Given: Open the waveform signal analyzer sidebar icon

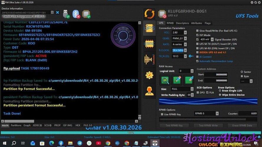Looking at the screenshot, I should [x=149, y=59].
